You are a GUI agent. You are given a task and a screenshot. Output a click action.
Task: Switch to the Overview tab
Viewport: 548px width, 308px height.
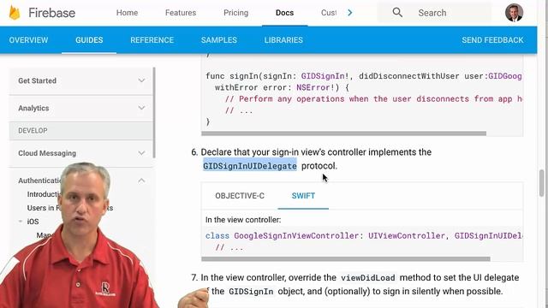28,40
